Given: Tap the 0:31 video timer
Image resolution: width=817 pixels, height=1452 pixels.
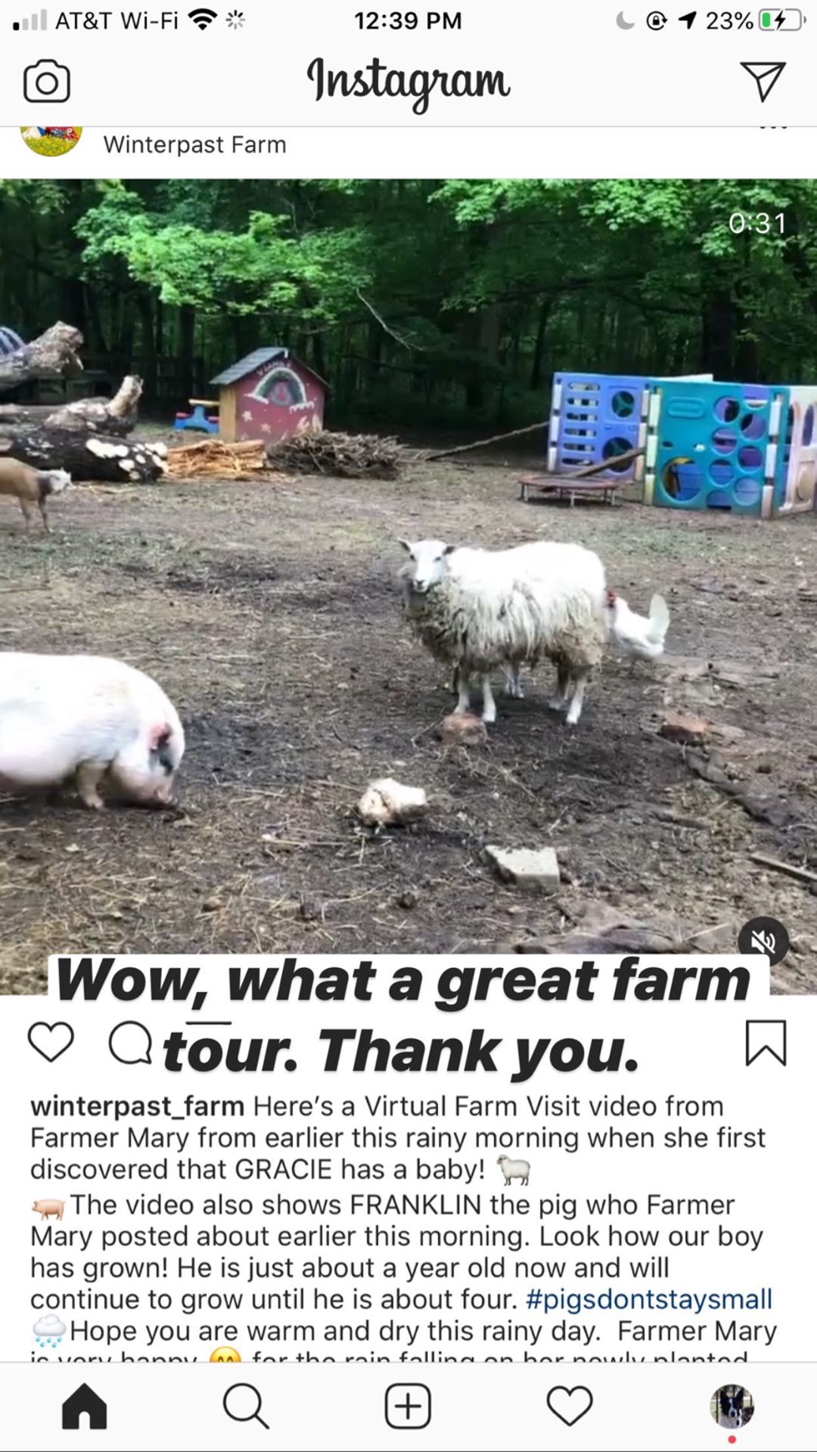Looking at the screenshot, I should pyautogui.click(x=757, y=223).
